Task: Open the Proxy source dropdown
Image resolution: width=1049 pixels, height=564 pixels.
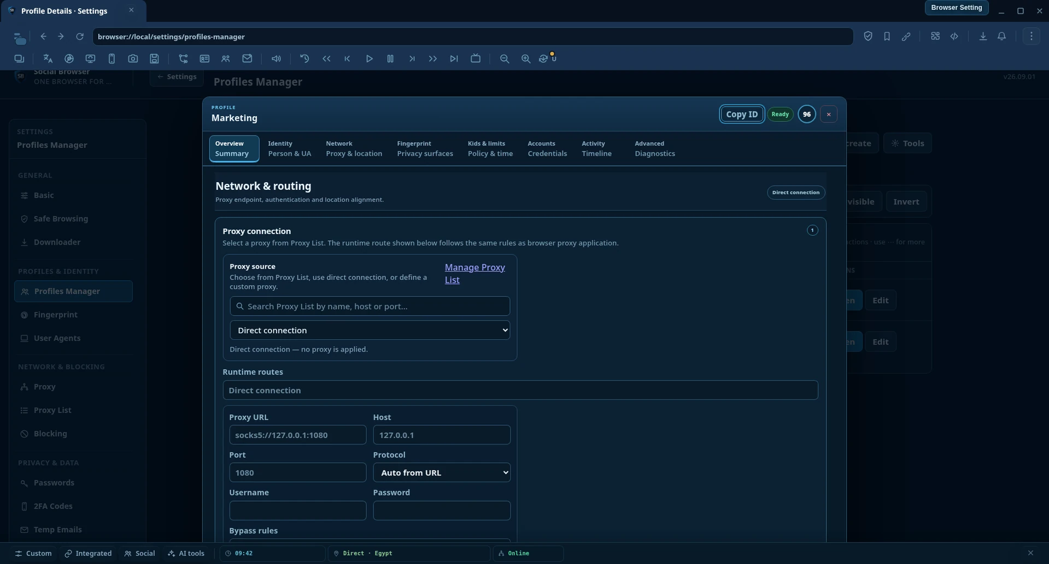Action: [x=370, y=330]
